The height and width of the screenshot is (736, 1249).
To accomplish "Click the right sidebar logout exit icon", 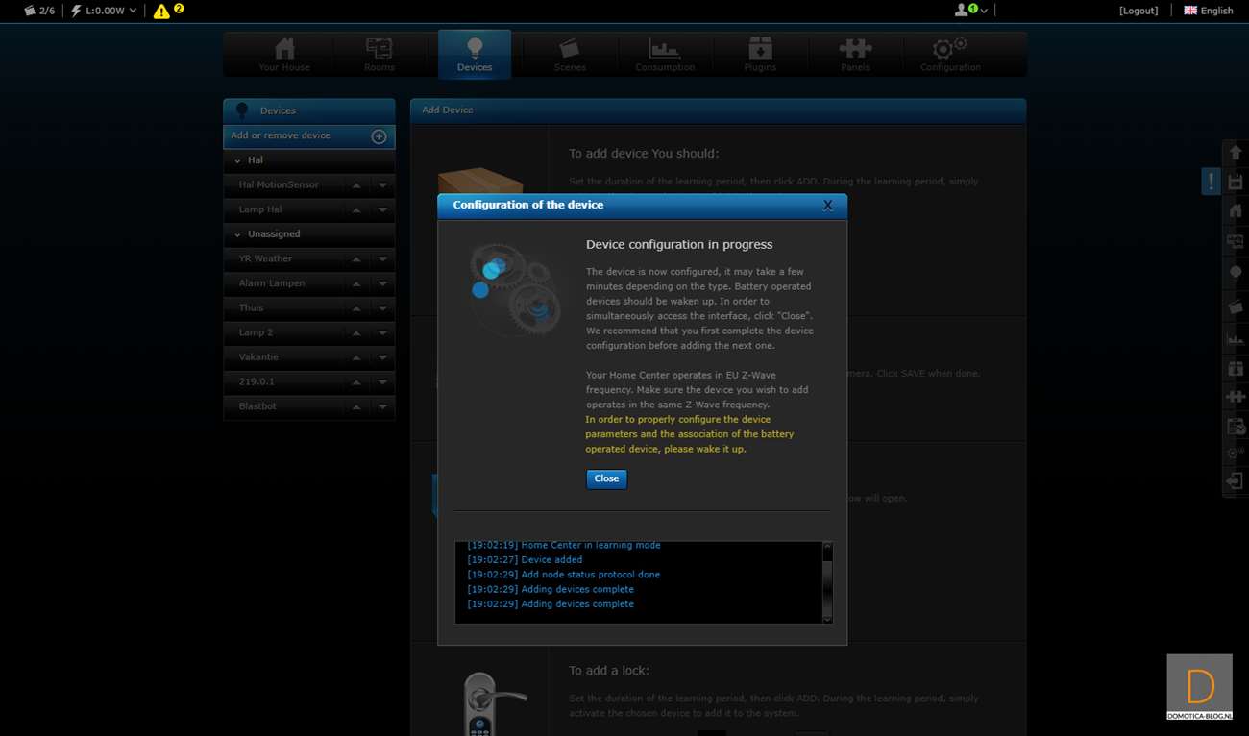I will click(x=1236, y=481).
